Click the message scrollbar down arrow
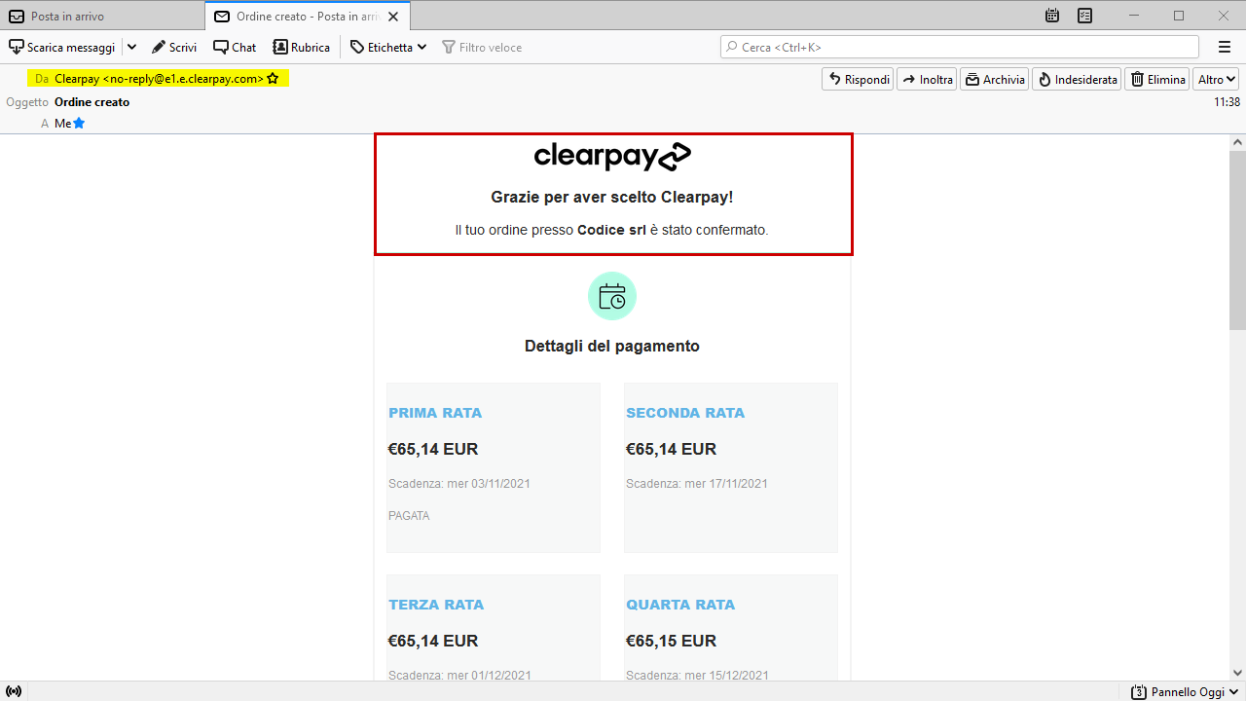Screen dimensions: 1246x701 [1237, 673]
